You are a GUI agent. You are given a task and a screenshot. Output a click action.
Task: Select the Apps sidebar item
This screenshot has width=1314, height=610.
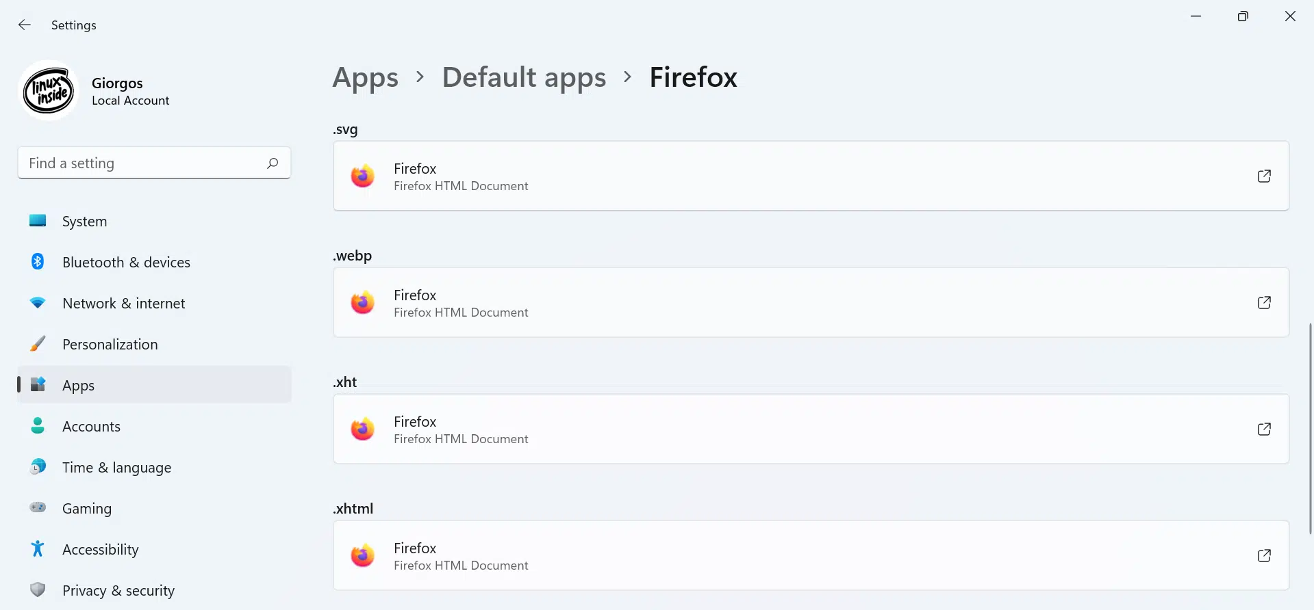pyautogui.click(x=154, y=385)
